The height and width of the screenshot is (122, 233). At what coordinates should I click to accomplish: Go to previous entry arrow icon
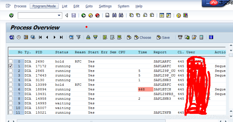(x=47, y=37)
